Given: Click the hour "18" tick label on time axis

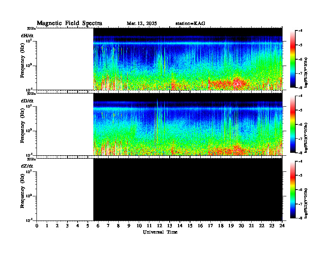Looking at the screenshot, I should click(221, 226).
